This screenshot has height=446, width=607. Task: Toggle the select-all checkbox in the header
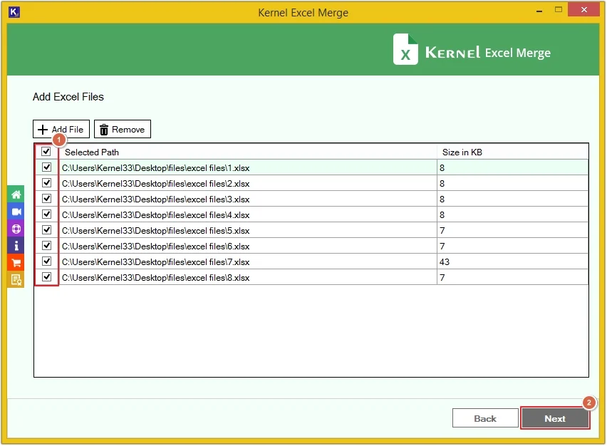coord(46,151)
